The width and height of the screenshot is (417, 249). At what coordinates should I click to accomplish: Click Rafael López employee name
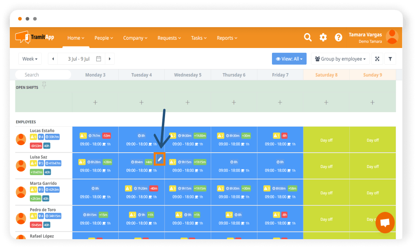(x=42, y=236)
